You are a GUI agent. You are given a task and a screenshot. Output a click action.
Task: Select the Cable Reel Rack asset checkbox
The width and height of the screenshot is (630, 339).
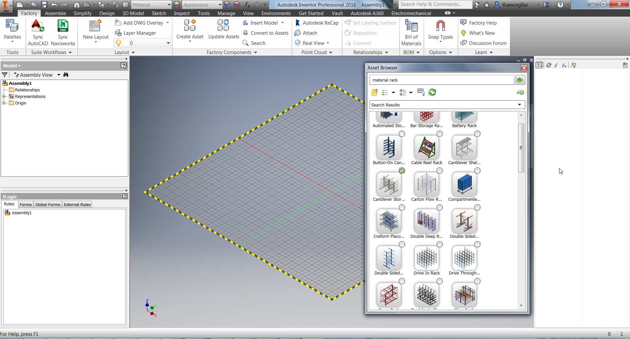click(440, 134)
